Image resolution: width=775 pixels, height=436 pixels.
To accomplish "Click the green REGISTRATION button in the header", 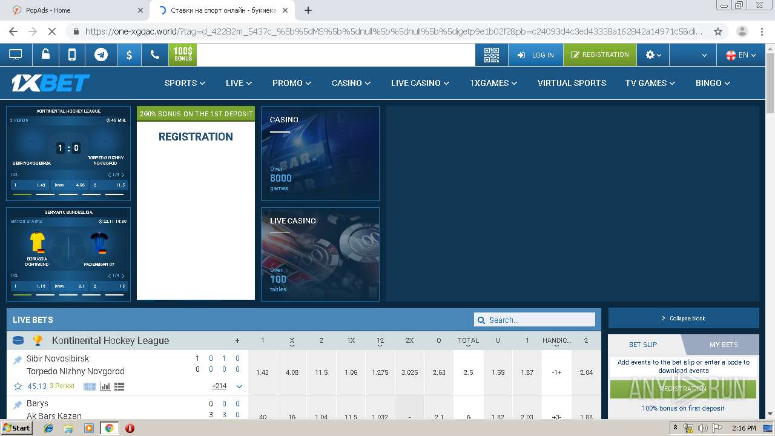I will coord(600,55).
